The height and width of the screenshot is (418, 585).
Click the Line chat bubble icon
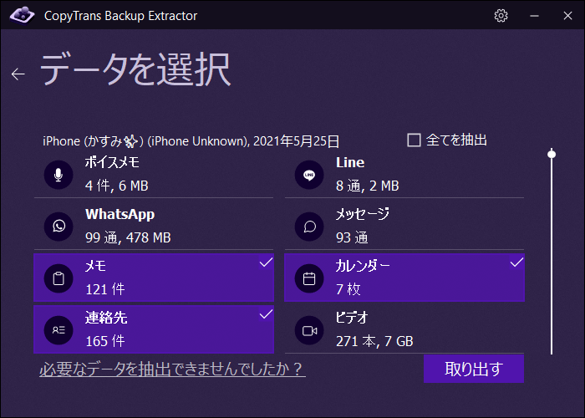[309, 175]
